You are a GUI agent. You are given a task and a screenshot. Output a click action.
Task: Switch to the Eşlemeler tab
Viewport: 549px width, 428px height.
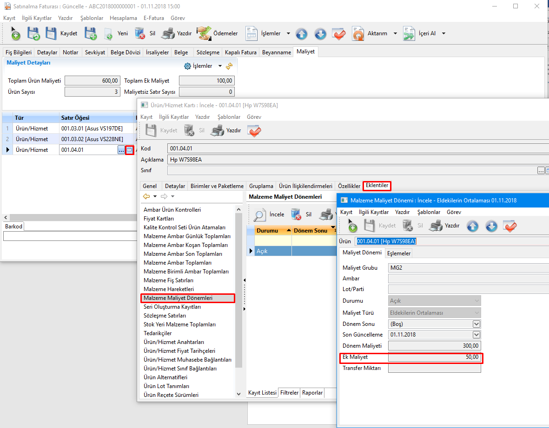[x=398, y=253]
